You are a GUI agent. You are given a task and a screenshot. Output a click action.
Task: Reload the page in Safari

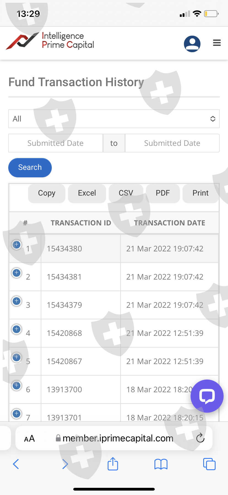[200, 438]
